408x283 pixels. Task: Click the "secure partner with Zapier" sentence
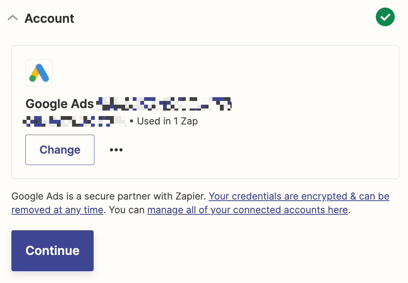pos(144,197)
